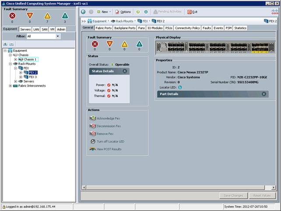Open the Events tab
Image resolution: width=281 pixels, height=211 pixels.
click(x=218, y=28)
